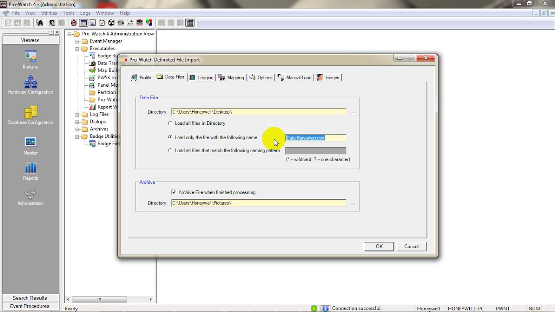Toggle Archive File when finished processing checkbox
This screenshot has height=312, width=555.
pyautogui.click(x=174, y=192)
